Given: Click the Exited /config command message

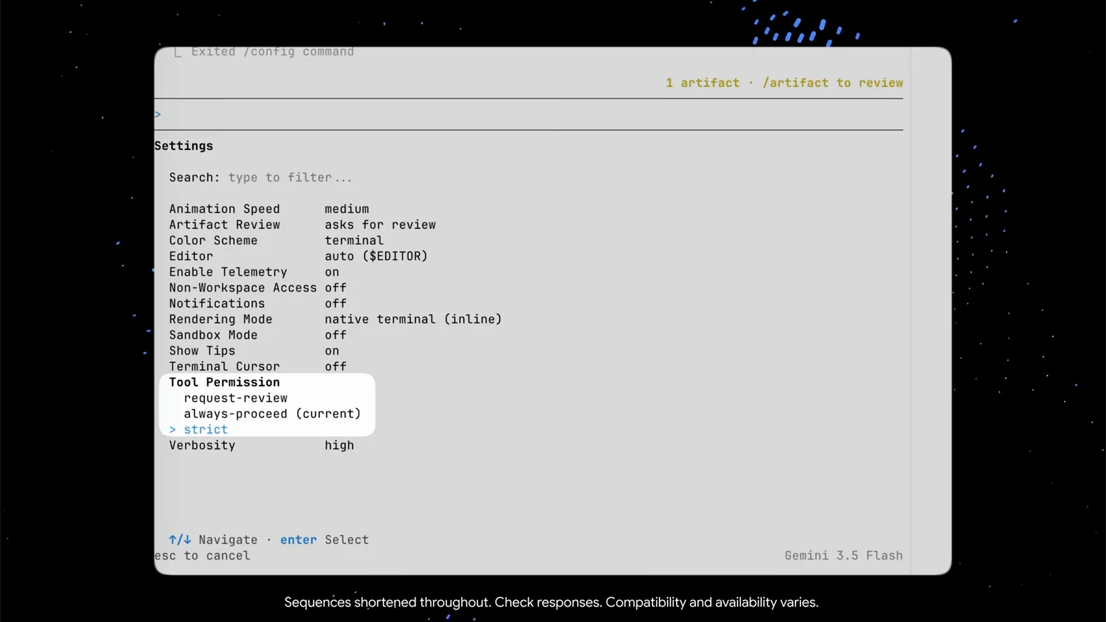Looking at the screenshot, I should tap(272, 52).
